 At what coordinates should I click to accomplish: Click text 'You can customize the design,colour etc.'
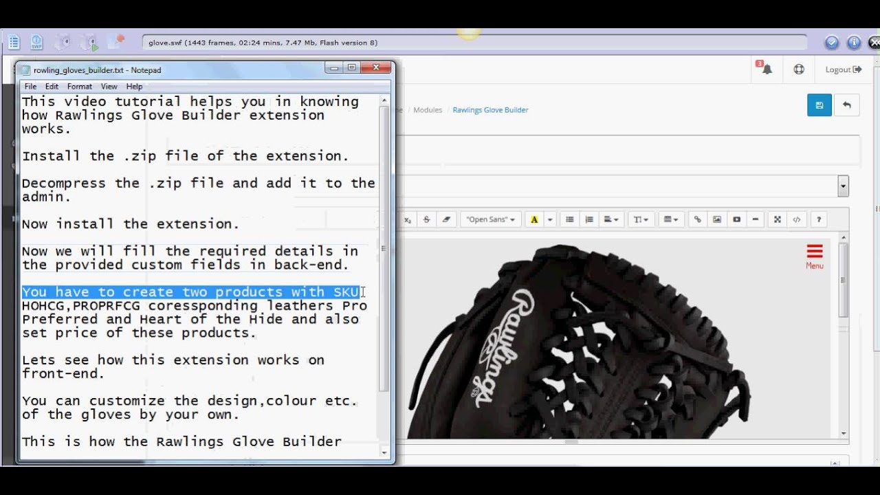[190, 401]
